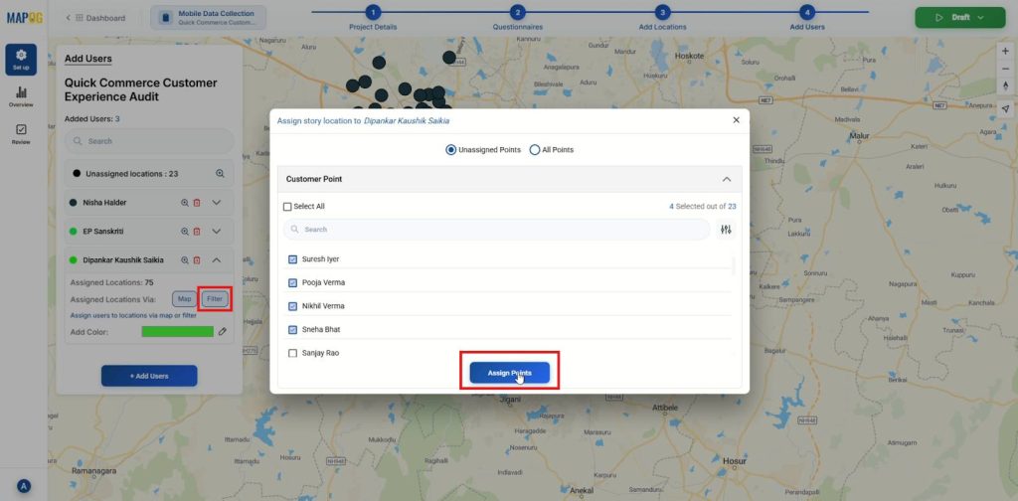Viewport: 1018px width, 501px height.
Task: Locate me with the map arrow icon
Action: [1005, 108]
